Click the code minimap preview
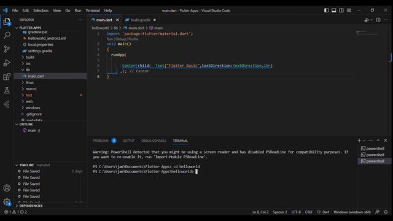 [x=367, y=33]
